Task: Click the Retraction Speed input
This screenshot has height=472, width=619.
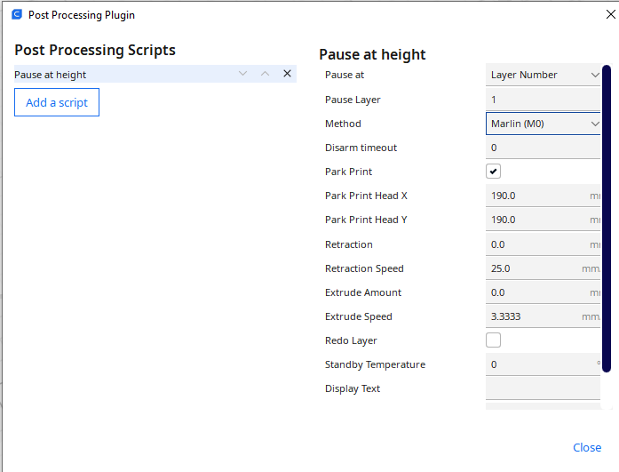Action: [x=533, y=268]
